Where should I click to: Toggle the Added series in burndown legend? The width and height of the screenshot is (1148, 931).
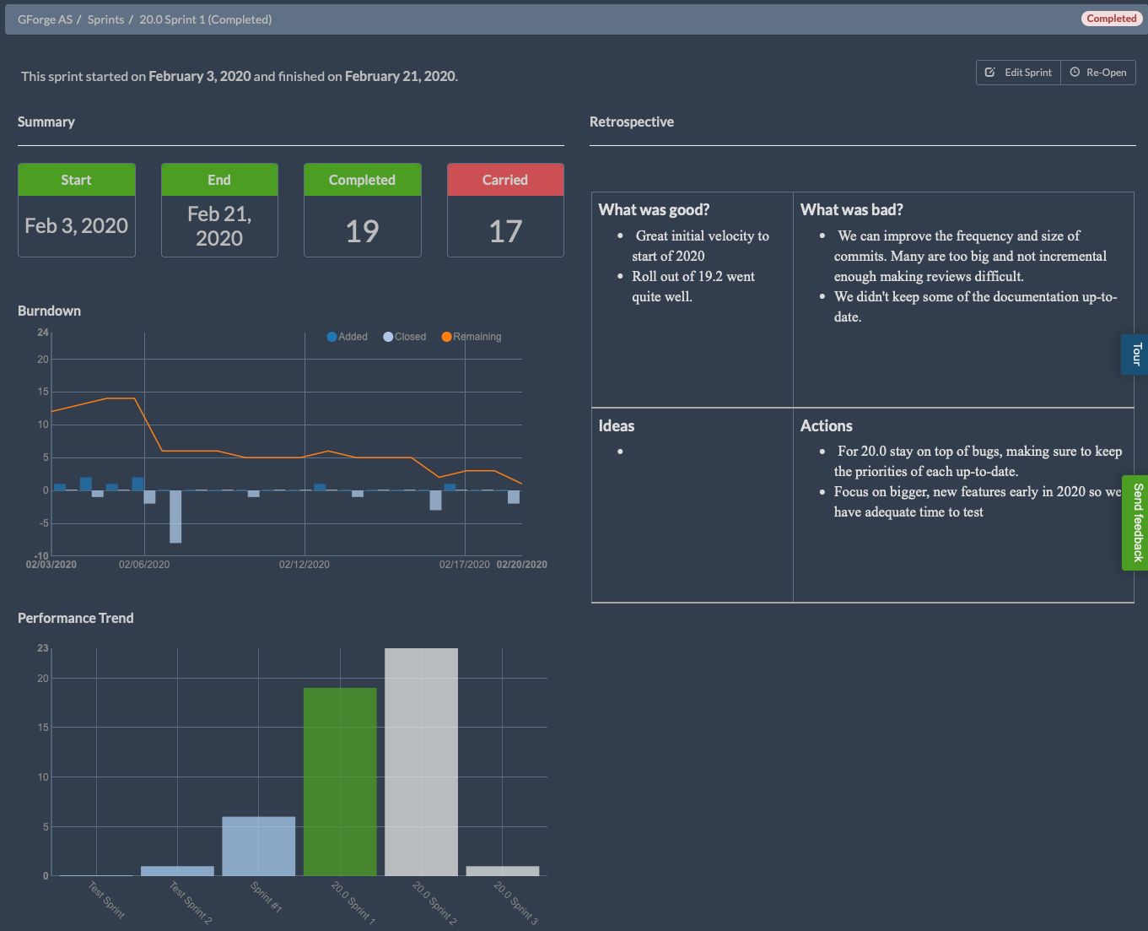point(347,337)
